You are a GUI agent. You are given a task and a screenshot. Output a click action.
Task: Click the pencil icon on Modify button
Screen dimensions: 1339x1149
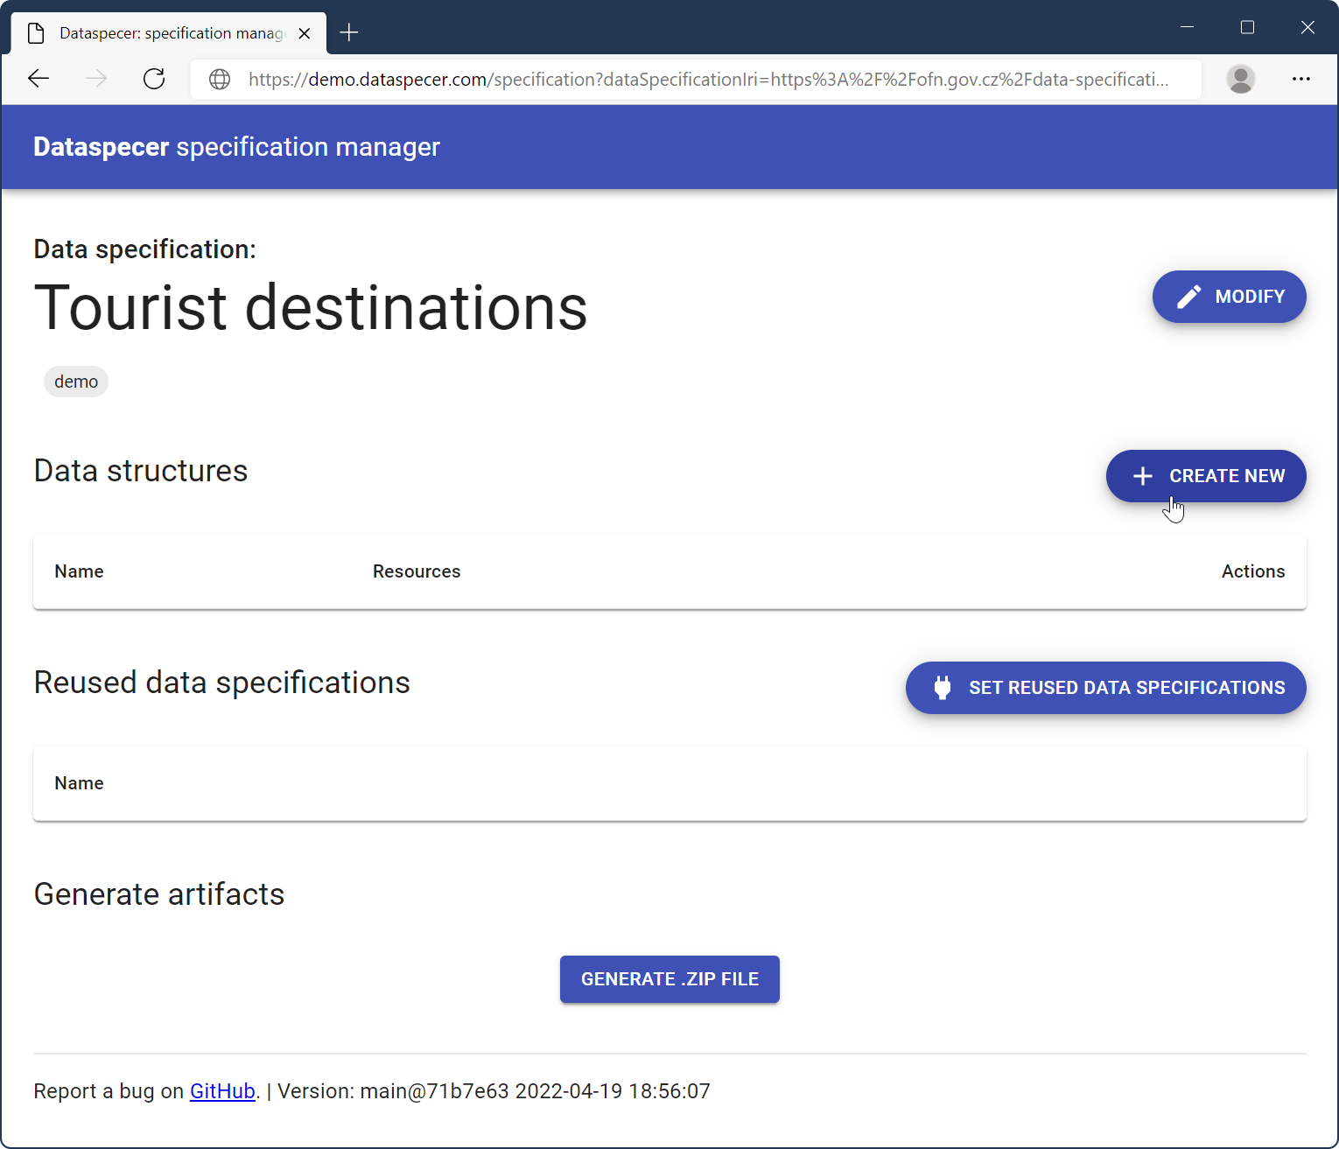point(1188,297)
